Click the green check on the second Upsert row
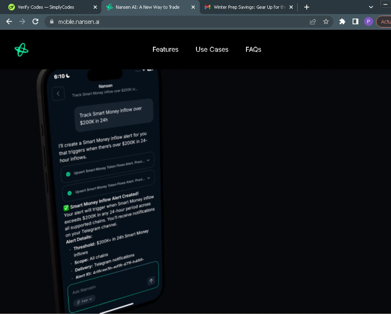This screenshot has height=314, width=391. click(70, 193)
